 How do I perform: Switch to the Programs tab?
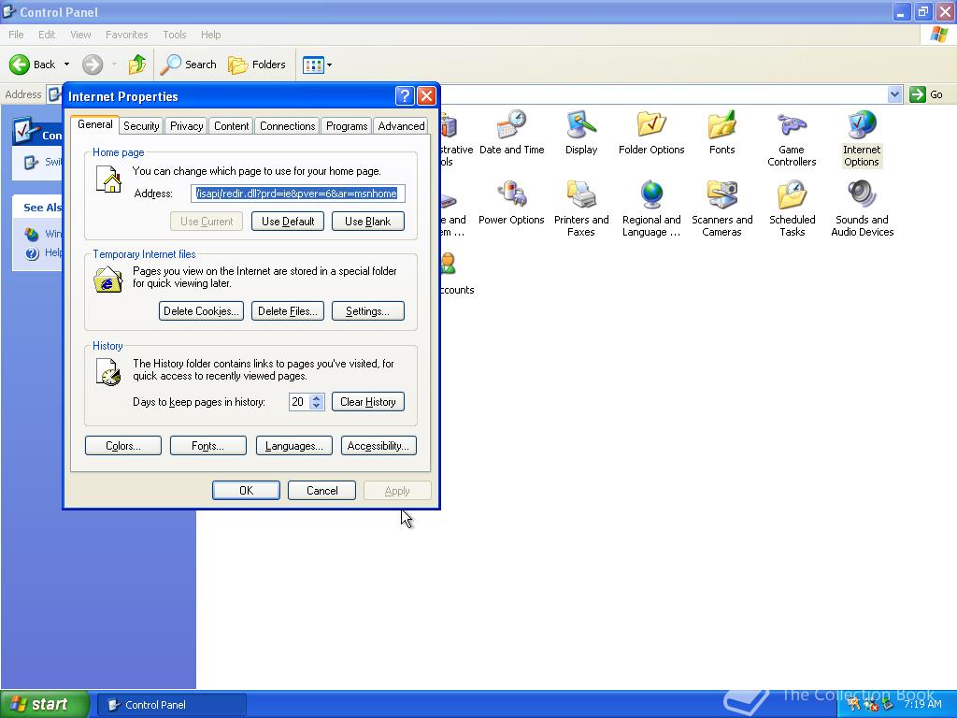pos(347,126)
